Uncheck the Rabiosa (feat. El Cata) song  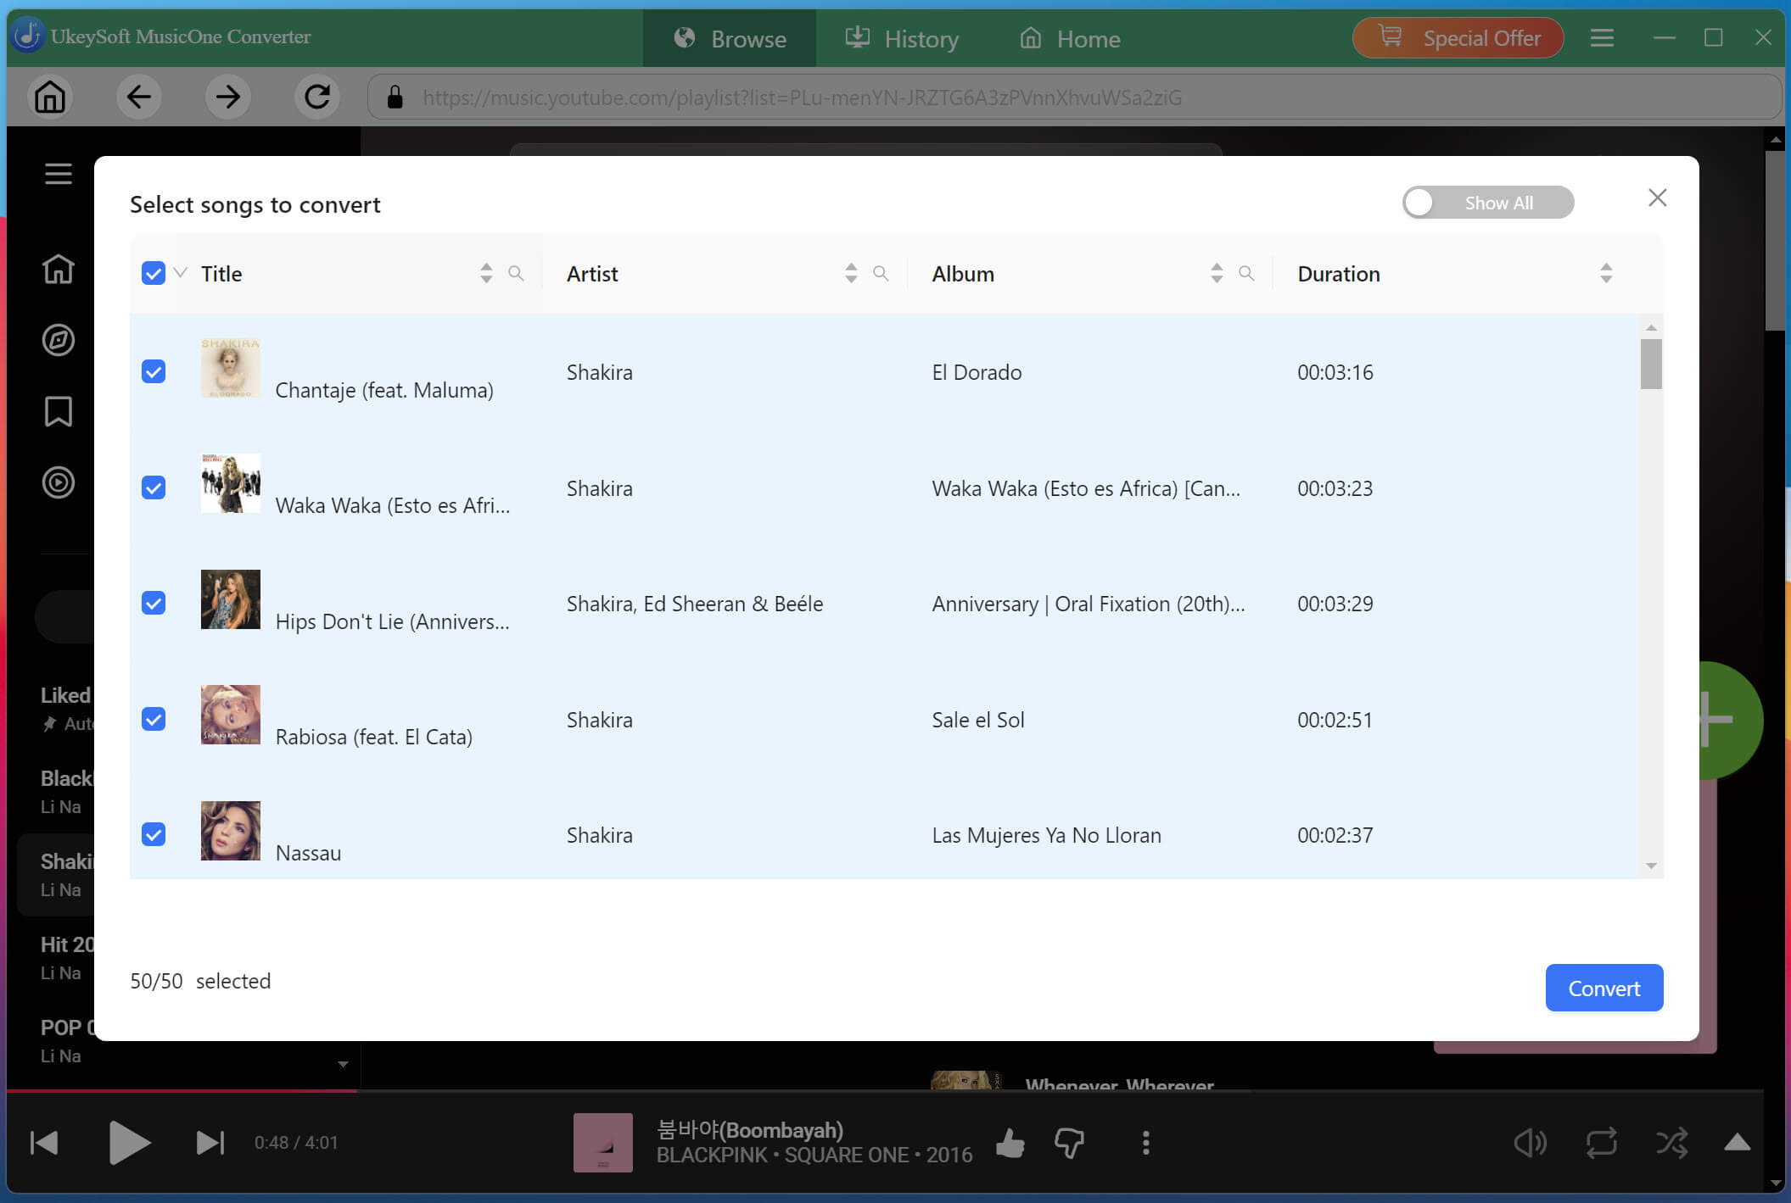(154, 719)
